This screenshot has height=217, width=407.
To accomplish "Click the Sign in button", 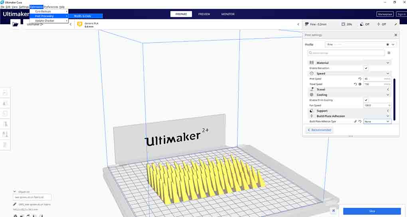I will click(x=401, y=14).
